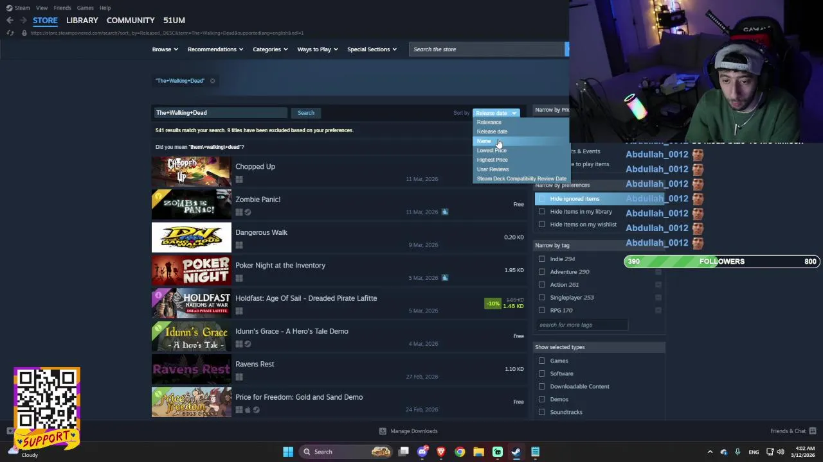Viewport: 823px width, 462px height.
Task: Tick the Adventure tag checkbox
Action: click(x=542, y=272)
